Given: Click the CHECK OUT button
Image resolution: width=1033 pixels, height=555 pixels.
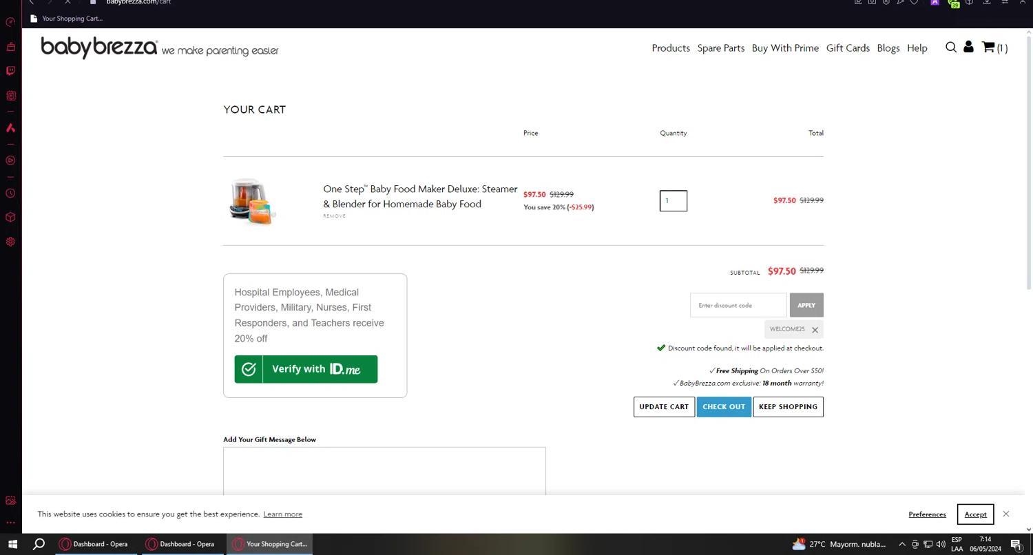Looking at the screenshot, I should click(x=724, y=407).
